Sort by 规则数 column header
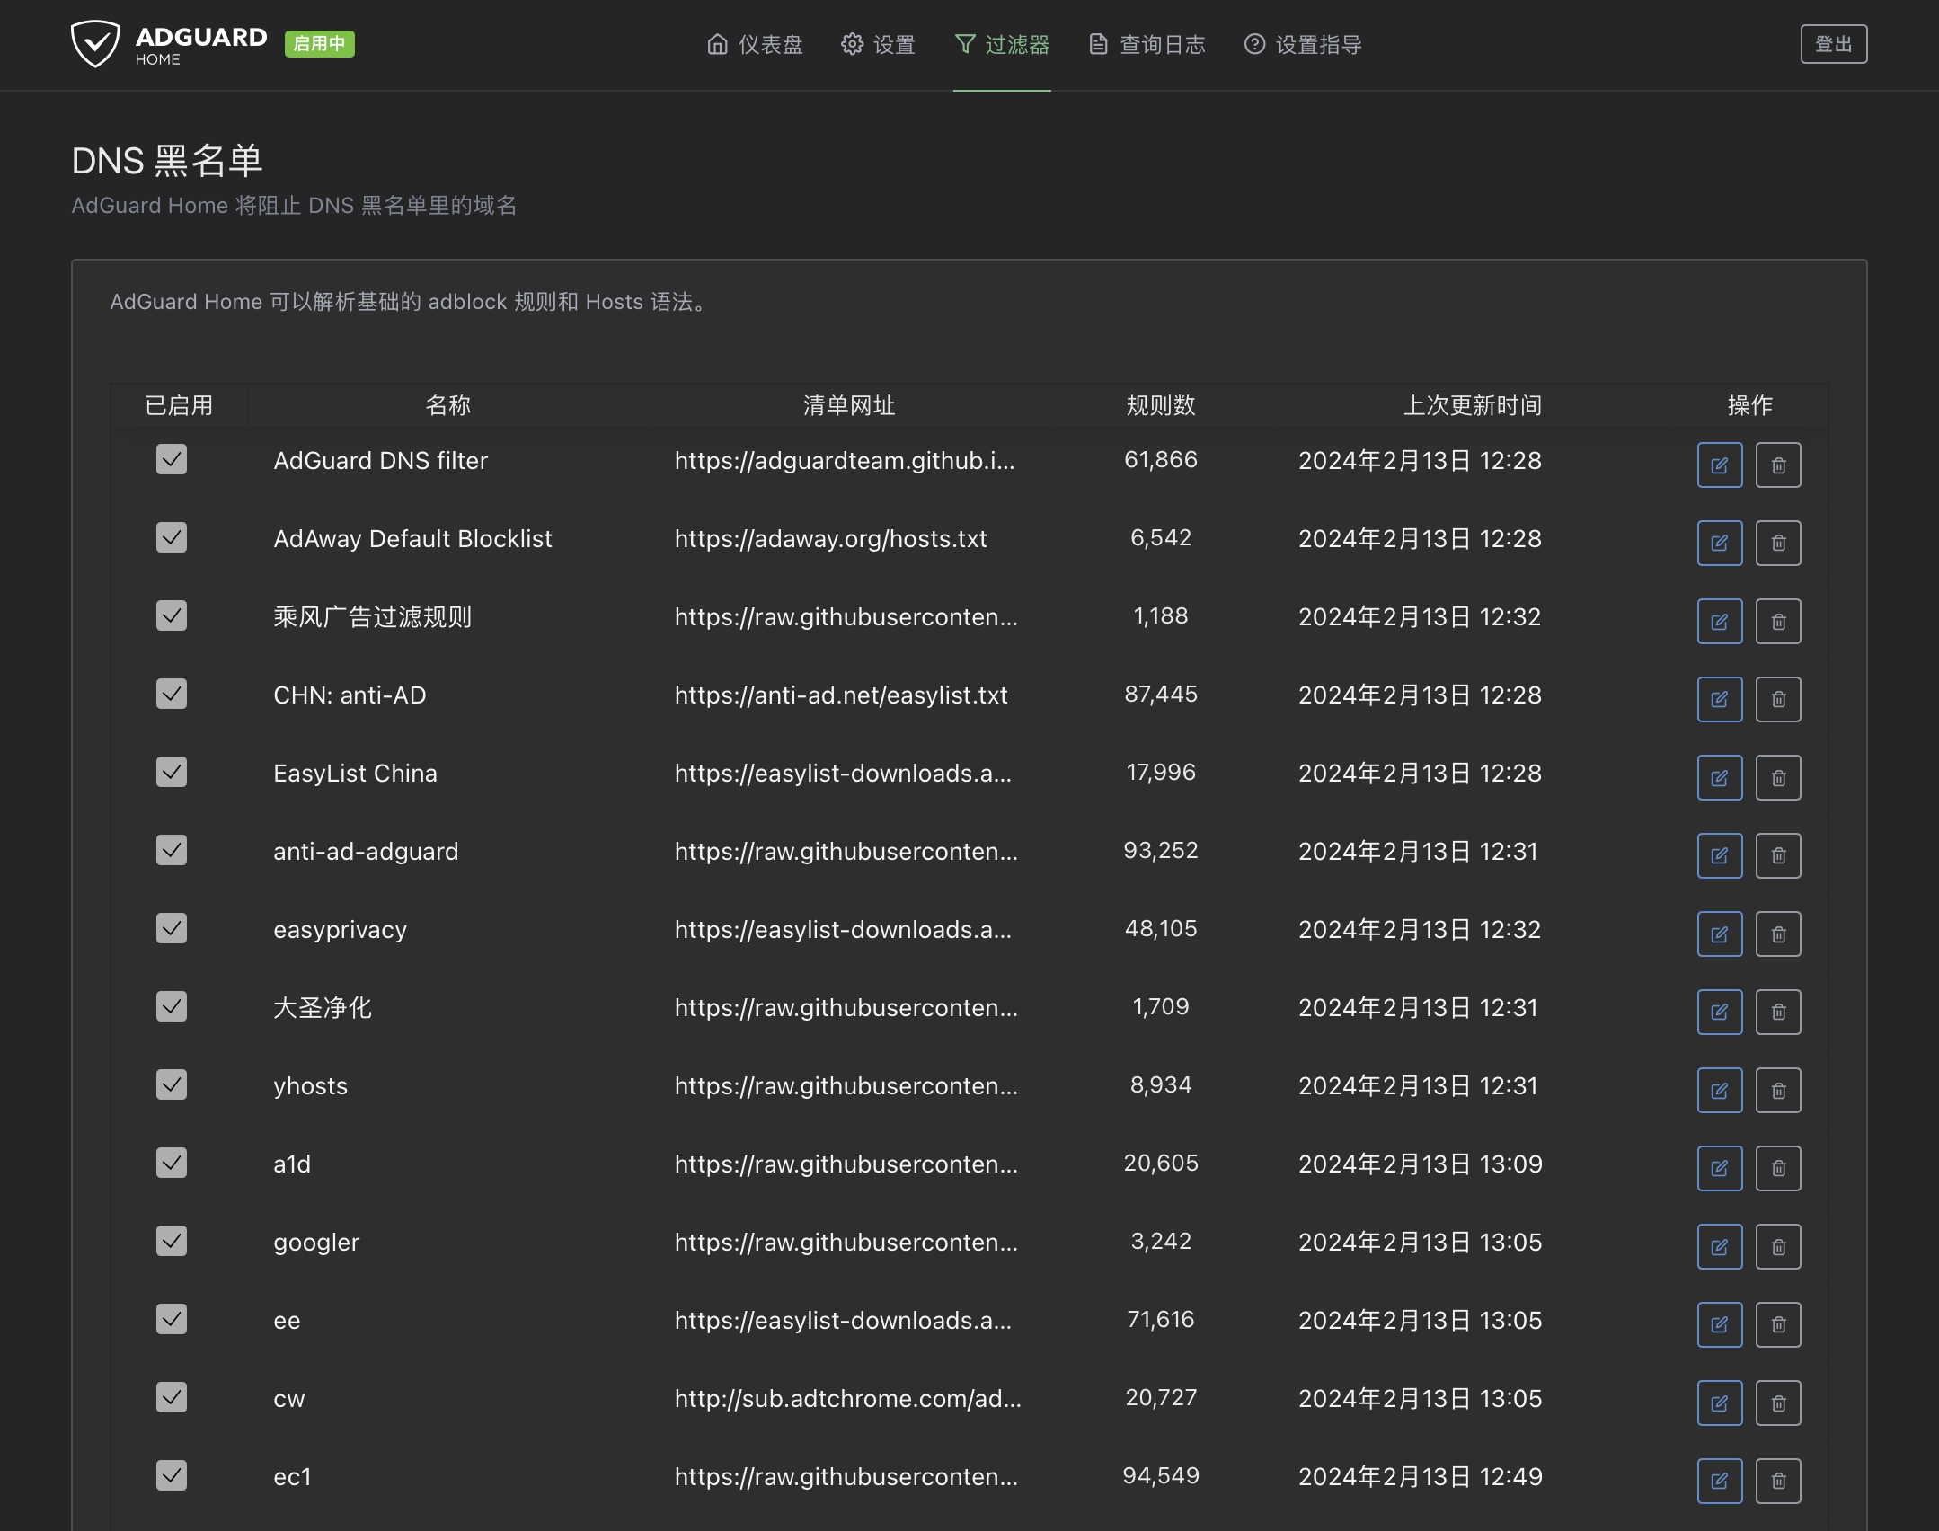Screen dimensions: 1939x1531 coord(1161,405)
